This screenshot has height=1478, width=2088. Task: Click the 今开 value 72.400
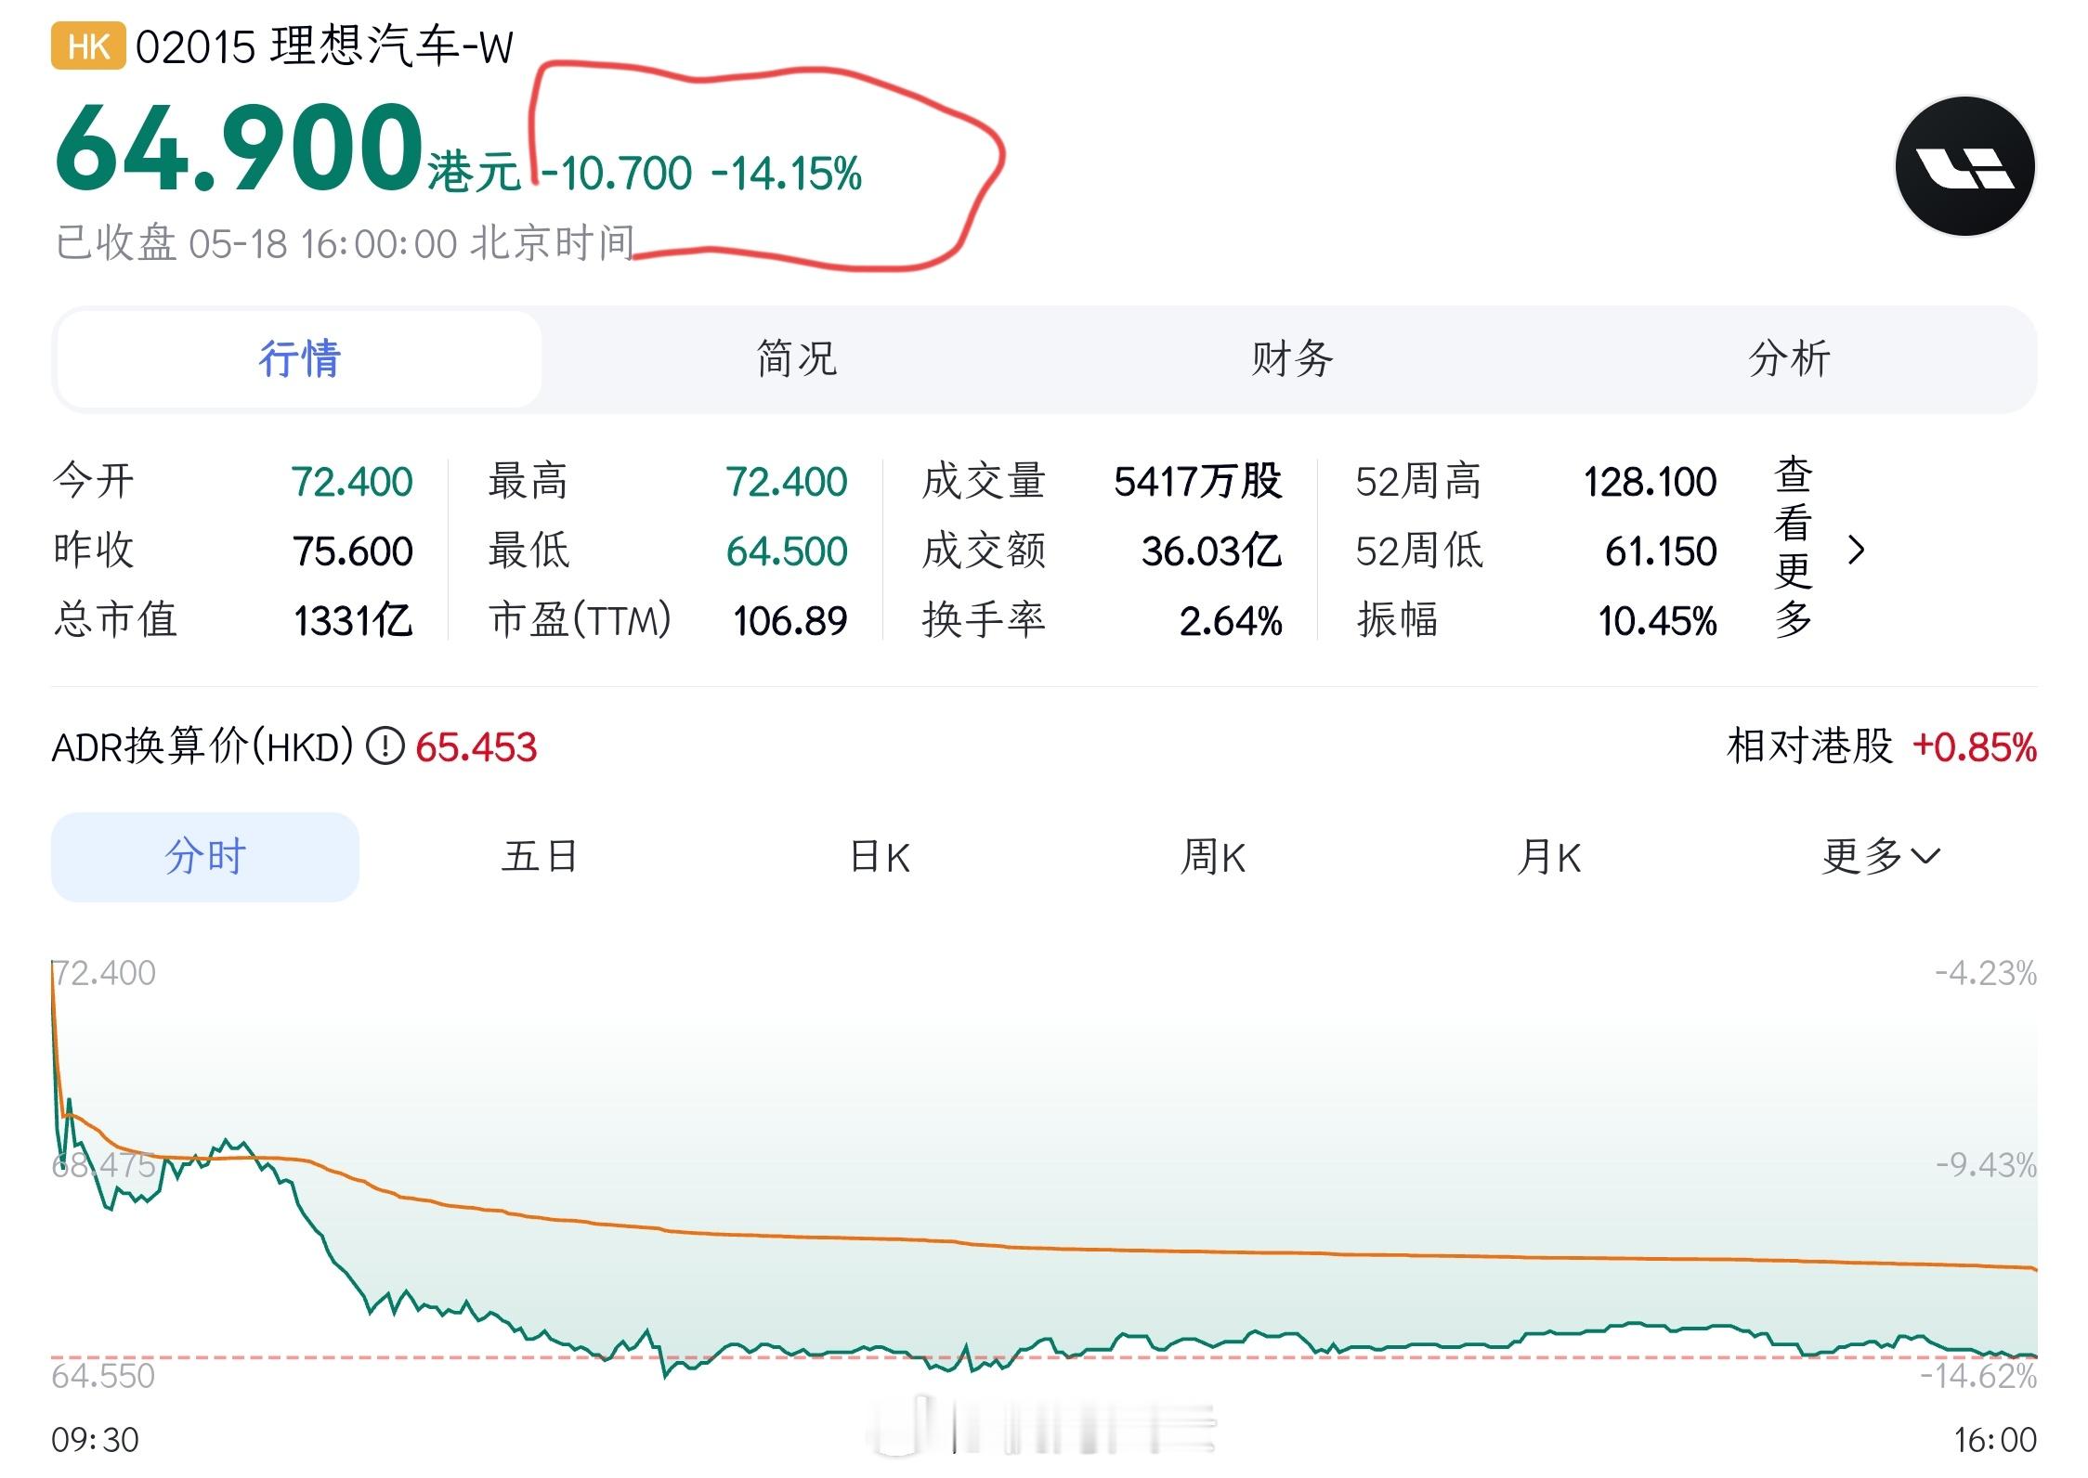pos(352,482)
